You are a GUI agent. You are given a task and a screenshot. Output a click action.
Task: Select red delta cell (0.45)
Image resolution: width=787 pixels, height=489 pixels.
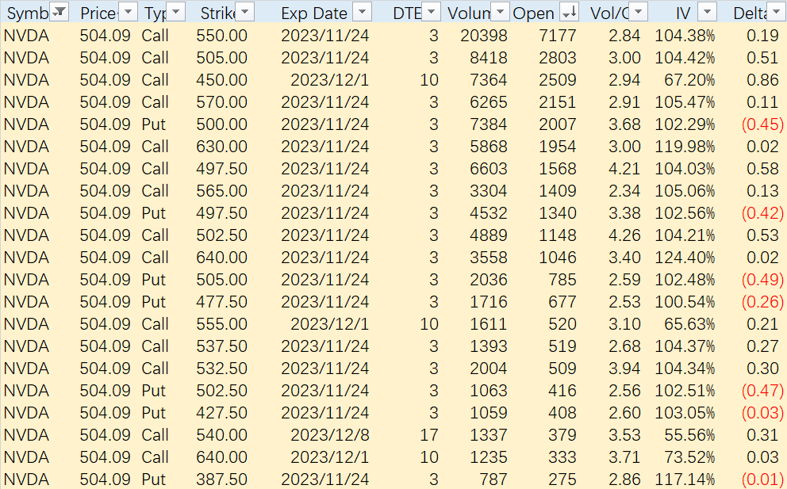coord(762,124)
